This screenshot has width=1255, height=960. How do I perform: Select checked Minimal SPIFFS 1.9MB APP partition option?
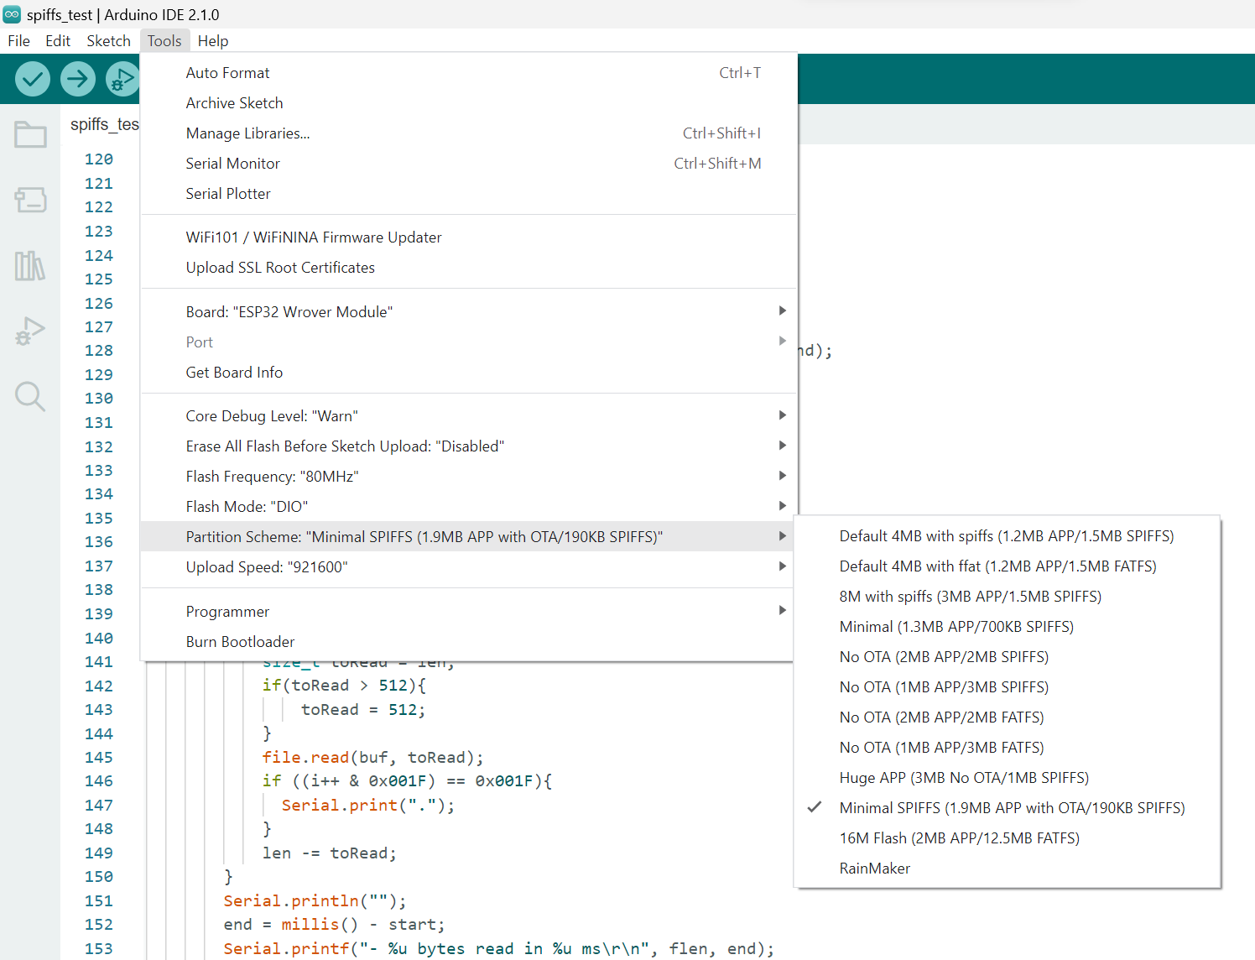[x=1007, y=808]
